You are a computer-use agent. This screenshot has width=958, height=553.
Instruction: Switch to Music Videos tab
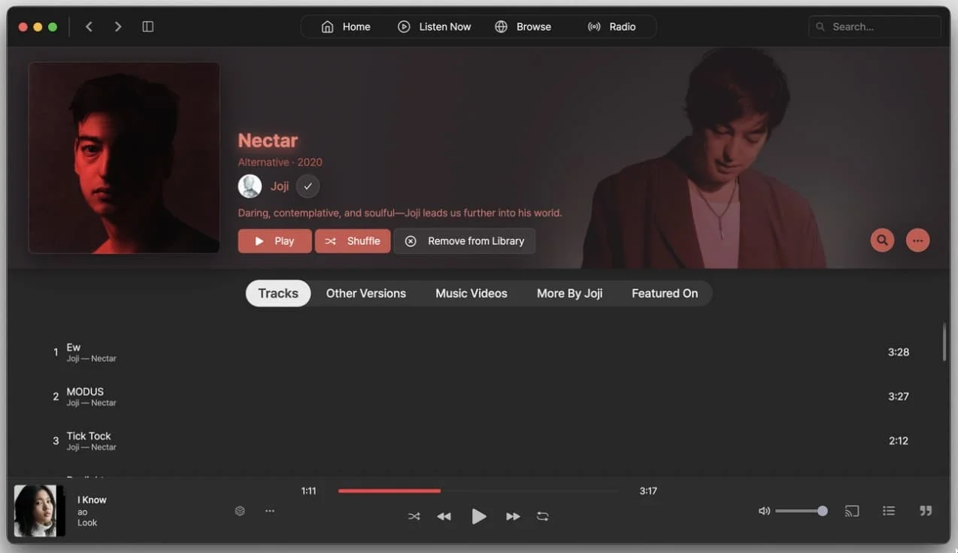[471, 293]
